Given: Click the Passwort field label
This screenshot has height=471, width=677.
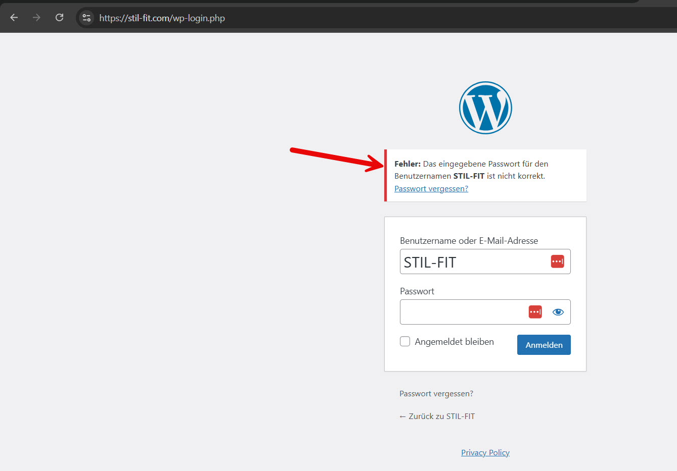Looking at the screenshot, I should (x=417, y=291).
